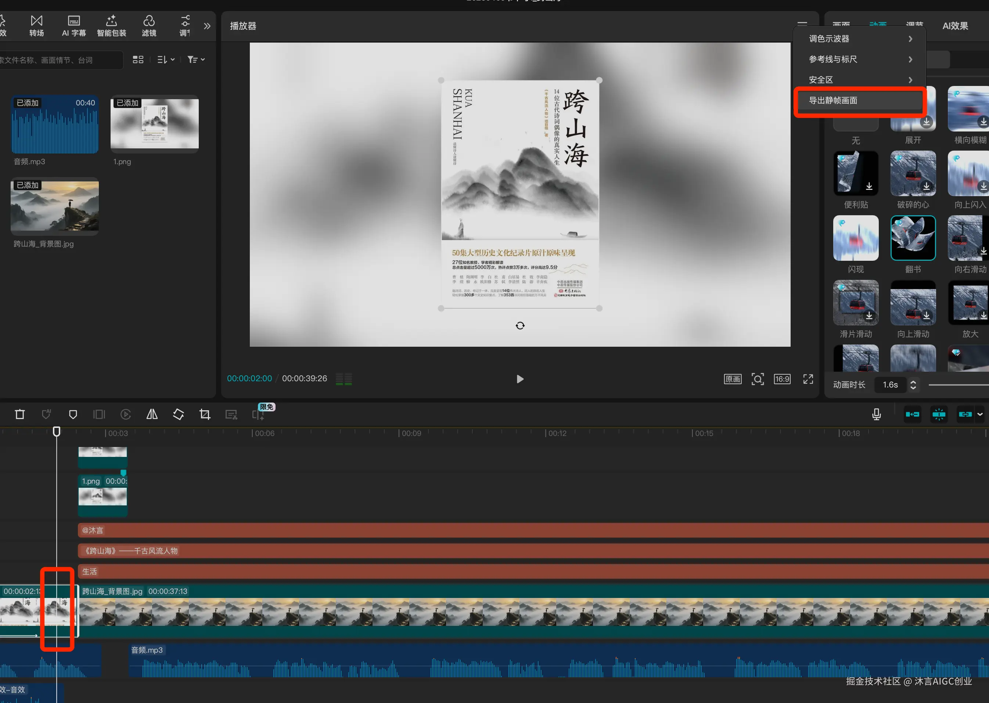
Task: Click the 16:9 aspect ratio button
Action: (x=782, y=379)
